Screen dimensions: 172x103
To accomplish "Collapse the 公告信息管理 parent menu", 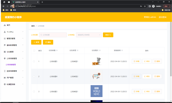I will 13,59.
